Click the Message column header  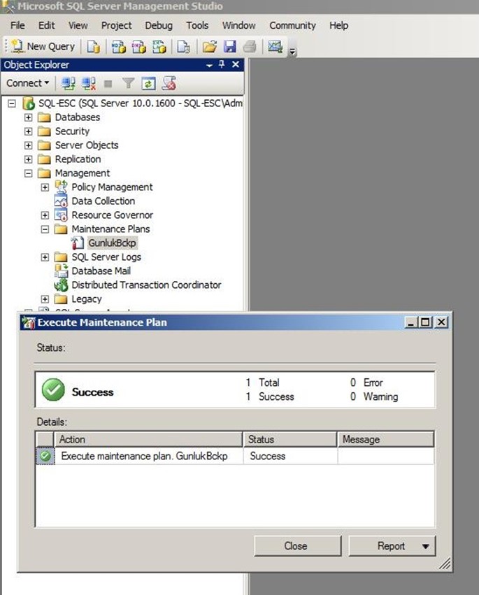385,439
